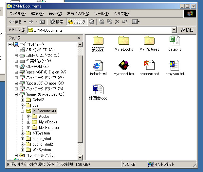Click the address bar showing Z:¥MyDocuments
Viewport: 203px width, 172px height.
[x=100, y=30]
